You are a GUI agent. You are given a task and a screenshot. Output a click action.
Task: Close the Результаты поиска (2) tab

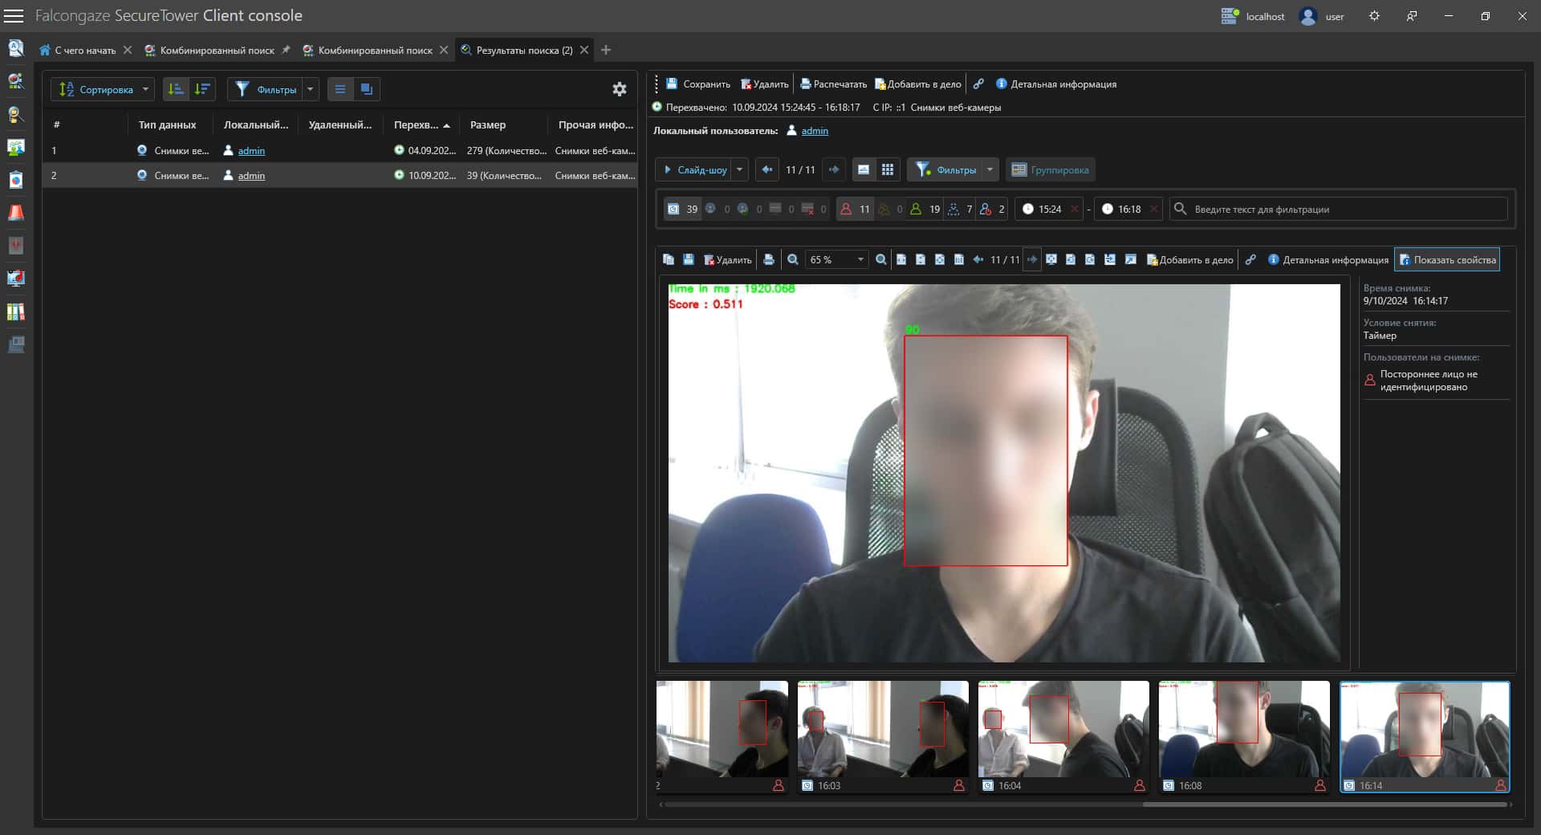pos(584,50)
